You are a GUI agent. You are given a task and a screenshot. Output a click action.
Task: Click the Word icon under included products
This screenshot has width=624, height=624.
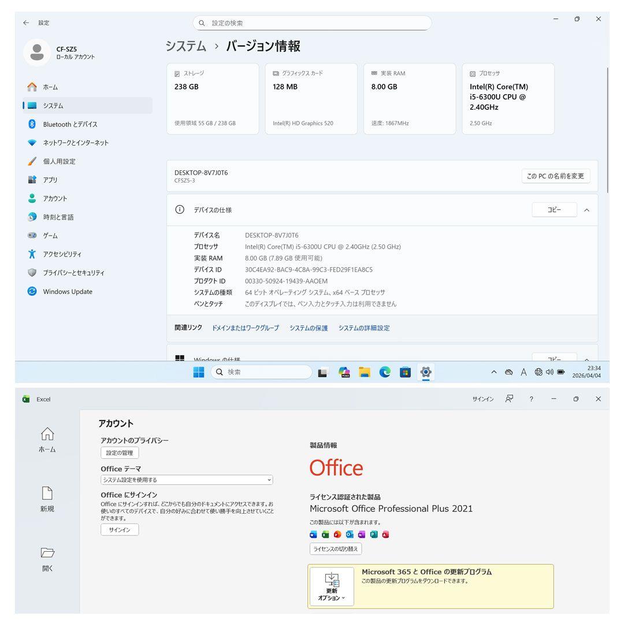click(x=313, y=534)
